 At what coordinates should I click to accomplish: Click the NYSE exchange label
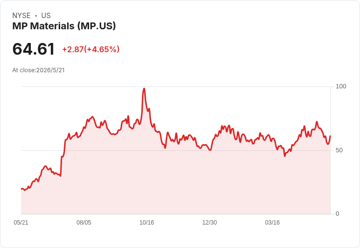(22, 16)
